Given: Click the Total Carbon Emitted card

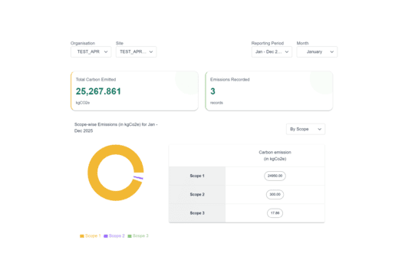Looking at the screenshot, I should coord(134,91).
